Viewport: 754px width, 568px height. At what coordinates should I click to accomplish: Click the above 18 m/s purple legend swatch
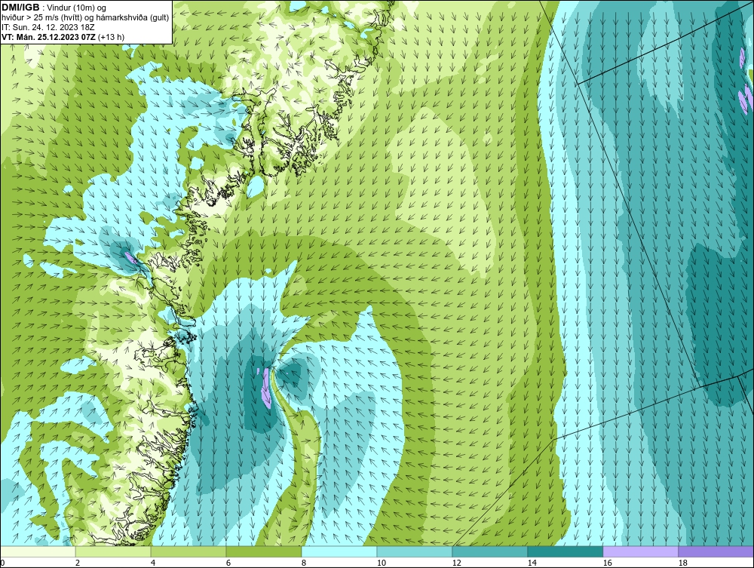tap(716, 551)
